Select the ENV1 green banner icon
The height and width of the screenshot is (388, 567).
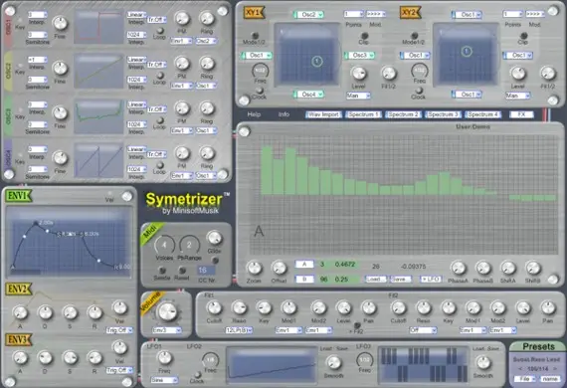(19, 196)
